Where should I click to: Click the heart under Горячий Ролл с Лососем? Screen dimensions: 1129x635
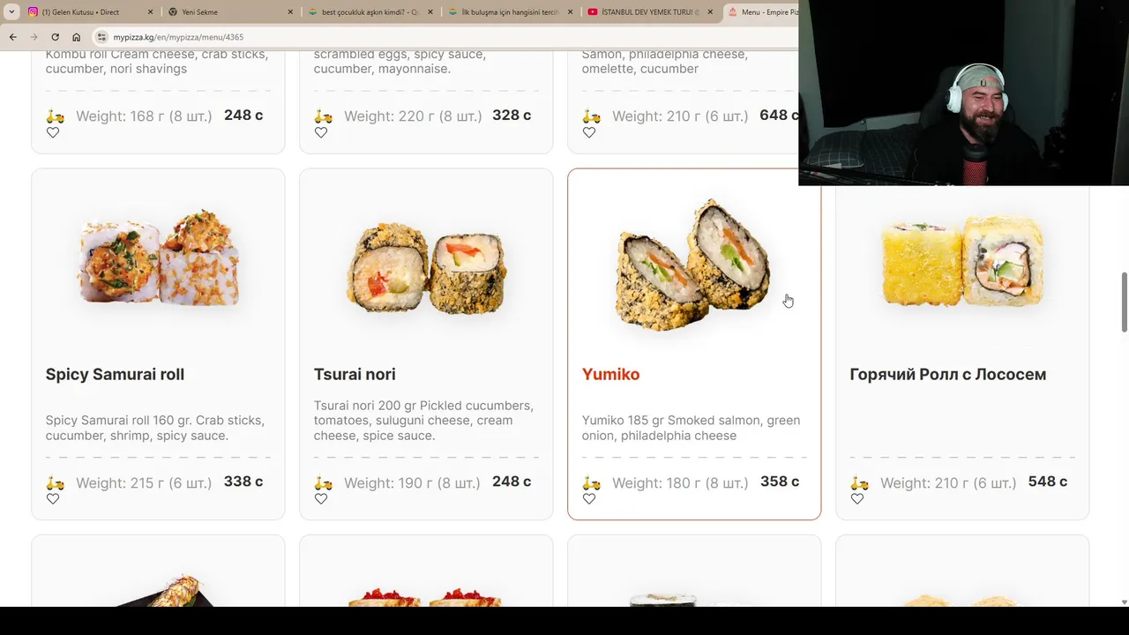tap(857, 499)
